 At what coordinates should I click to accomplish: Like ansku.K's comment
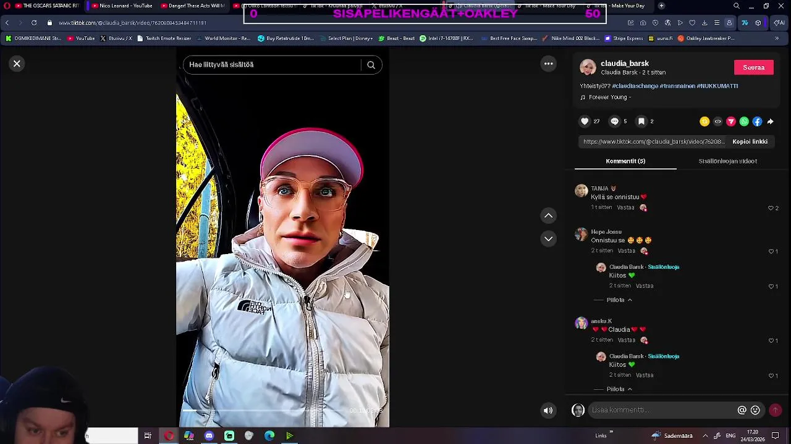(x=771, y=340)
